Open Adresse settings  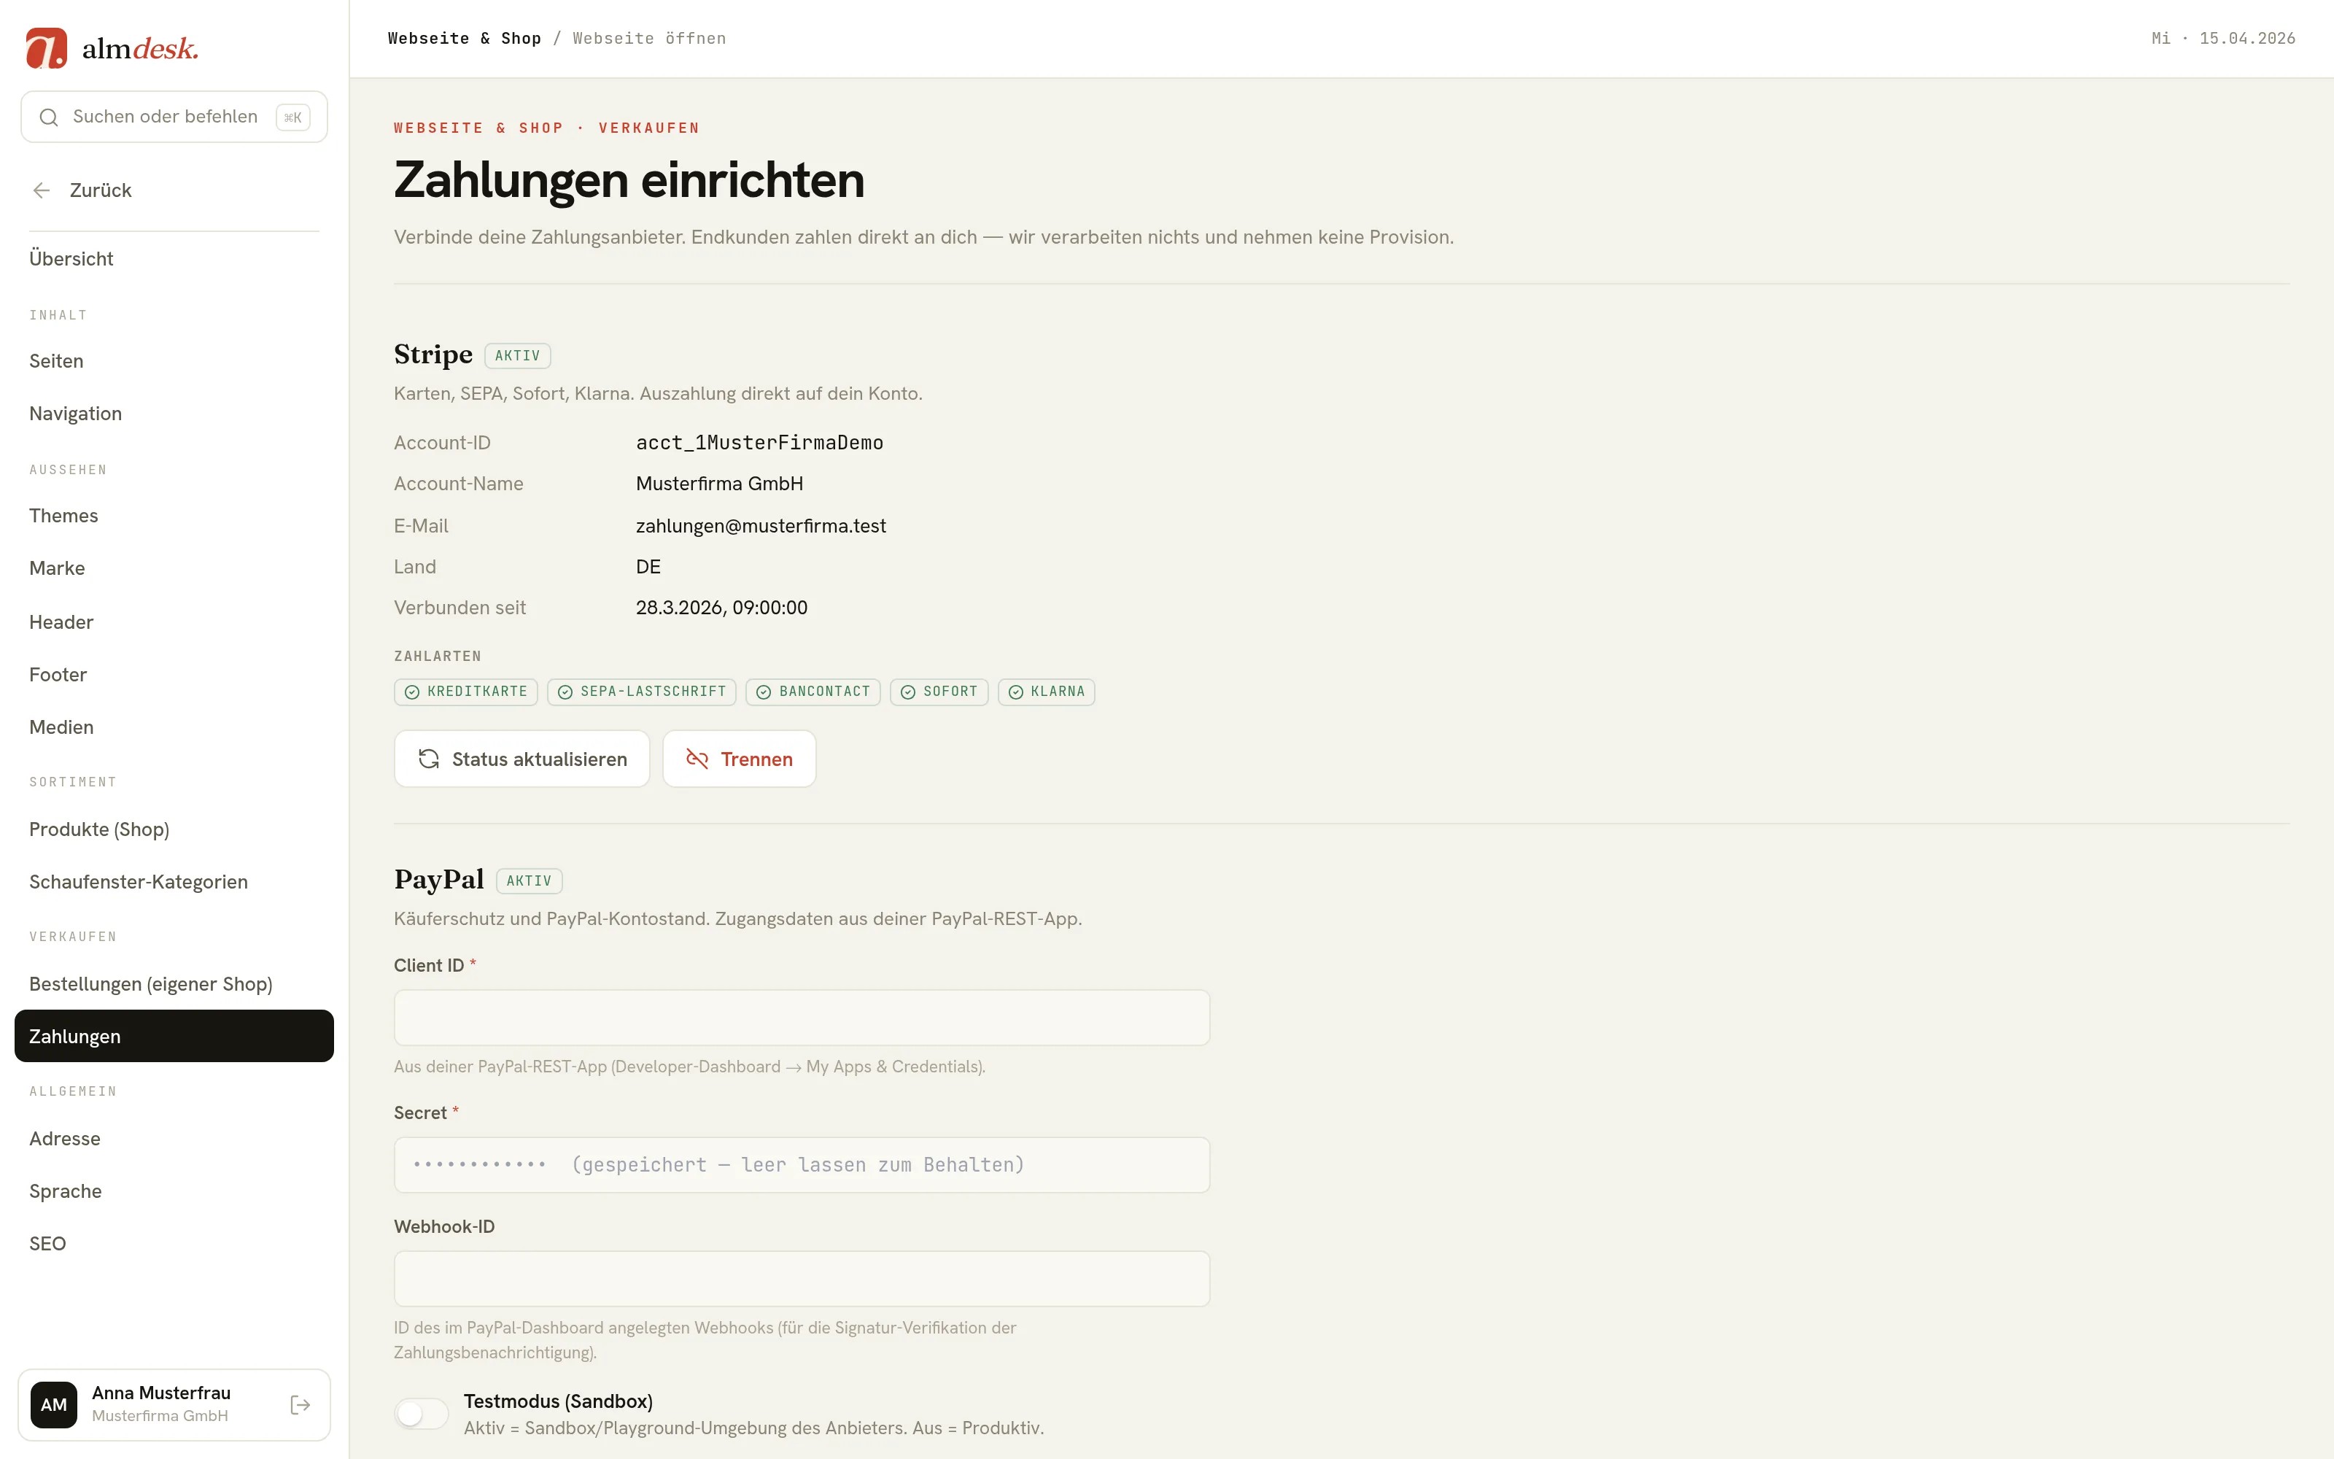(x=174, y=1139)
